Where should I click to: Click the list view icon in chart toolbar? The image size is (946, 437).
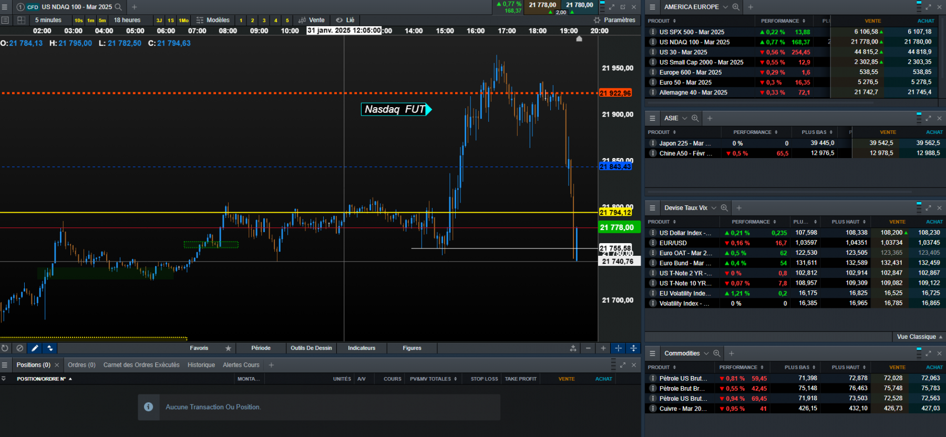pos(5,20)
